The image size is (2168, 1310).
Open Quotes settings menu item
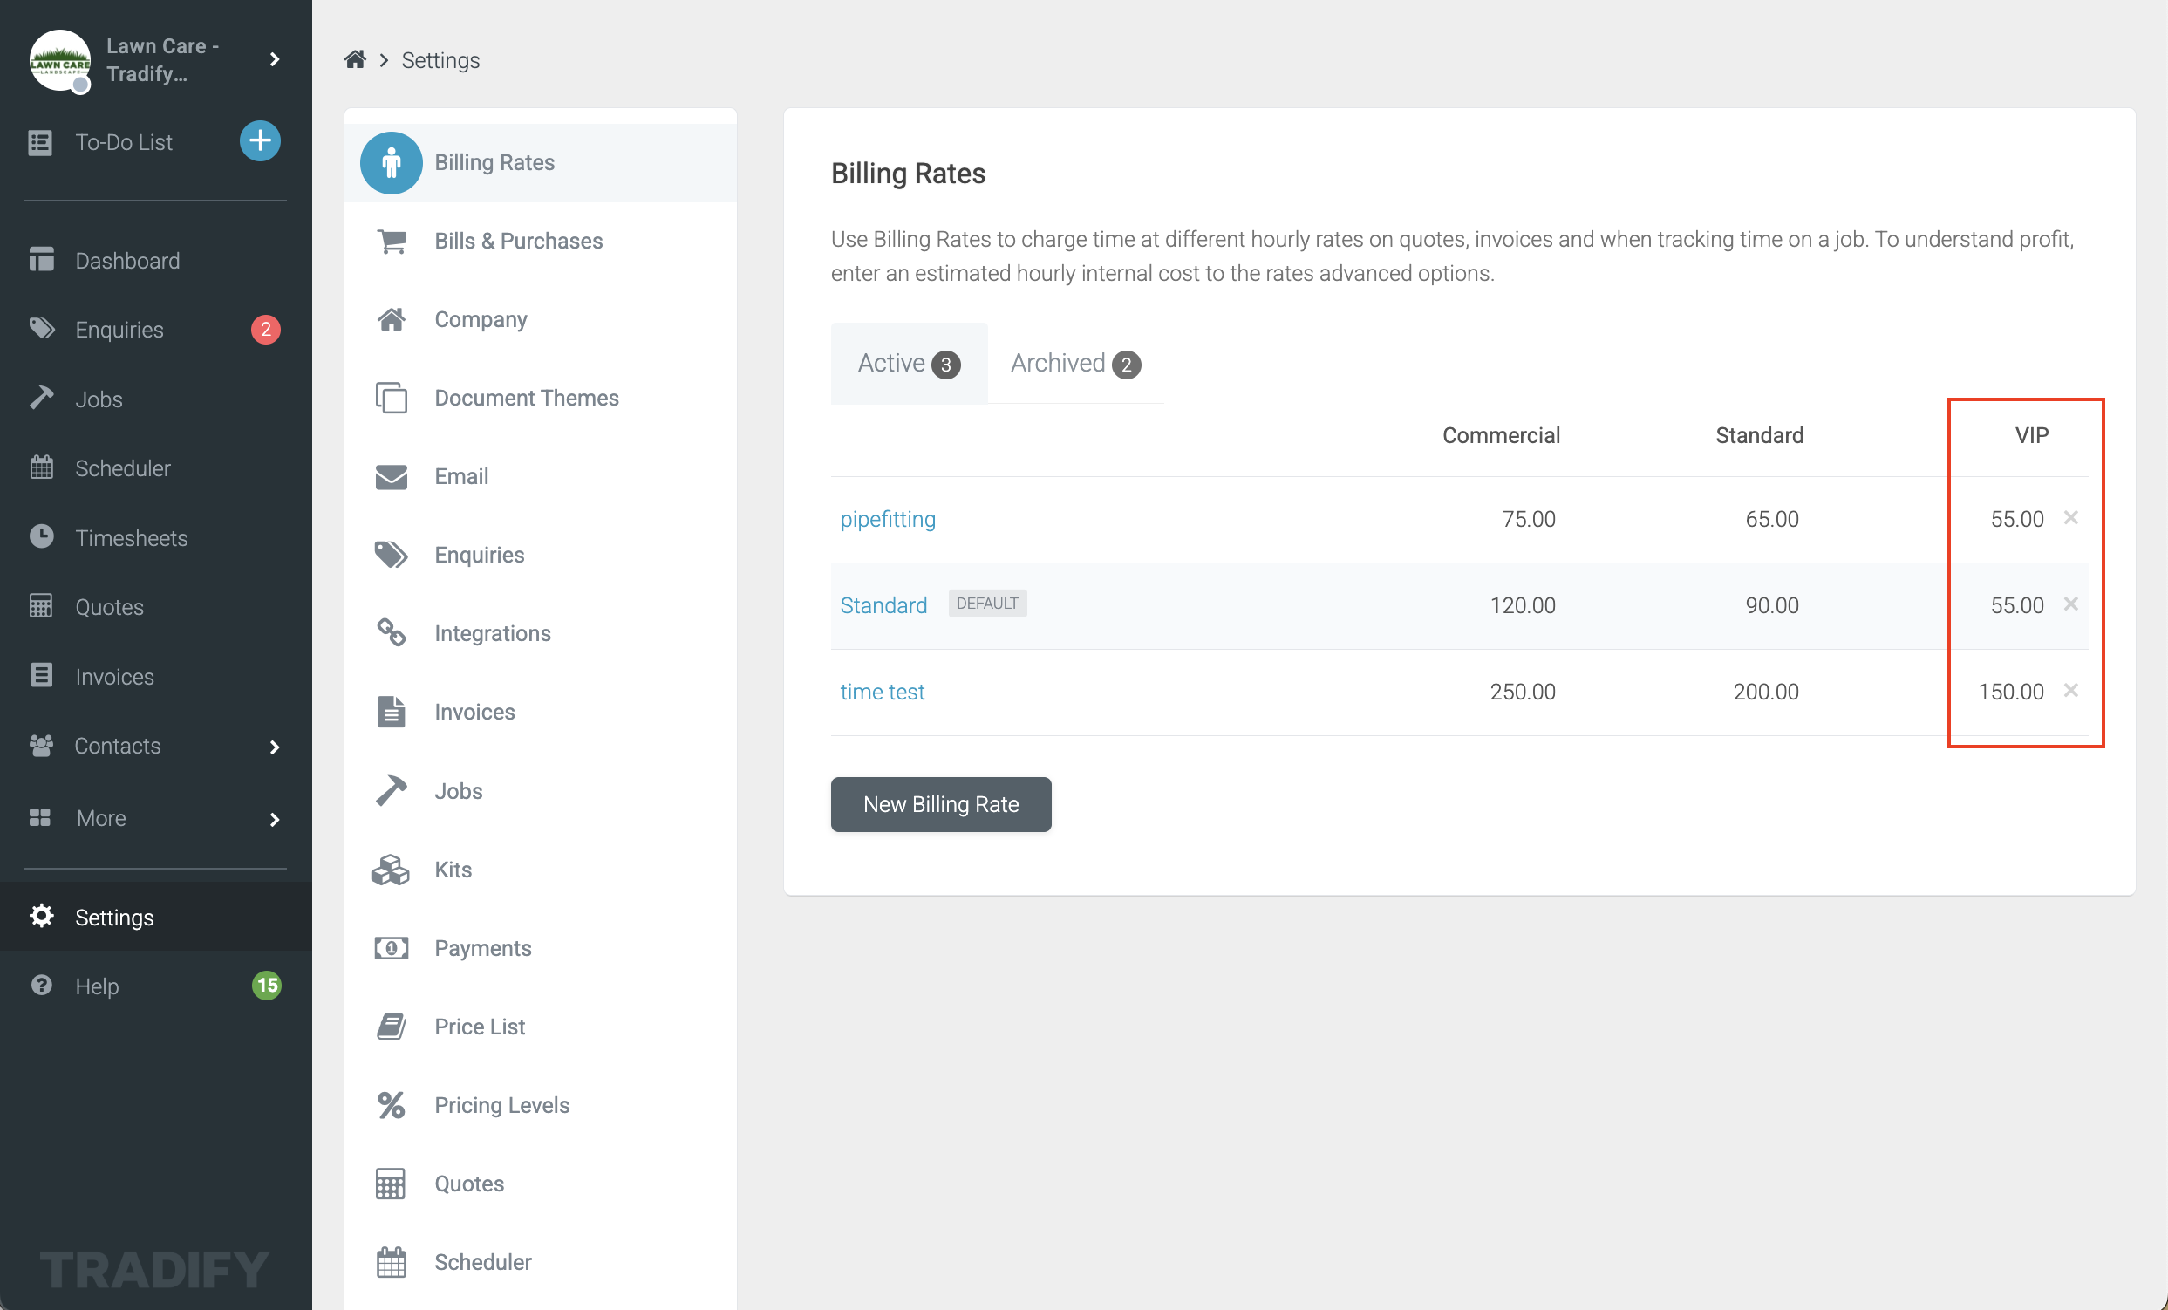tap(540, 1184)
